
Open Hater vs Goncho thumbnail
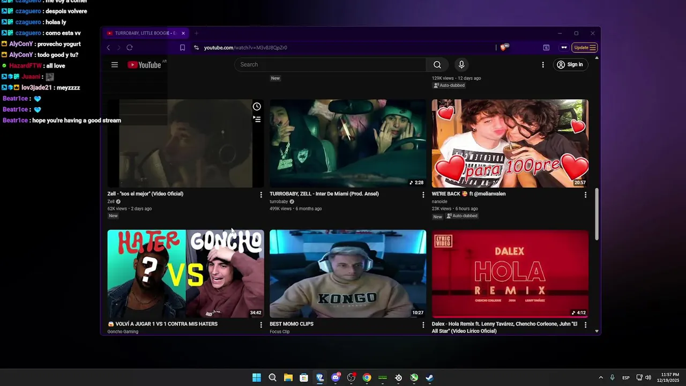[x=185, y=274]
